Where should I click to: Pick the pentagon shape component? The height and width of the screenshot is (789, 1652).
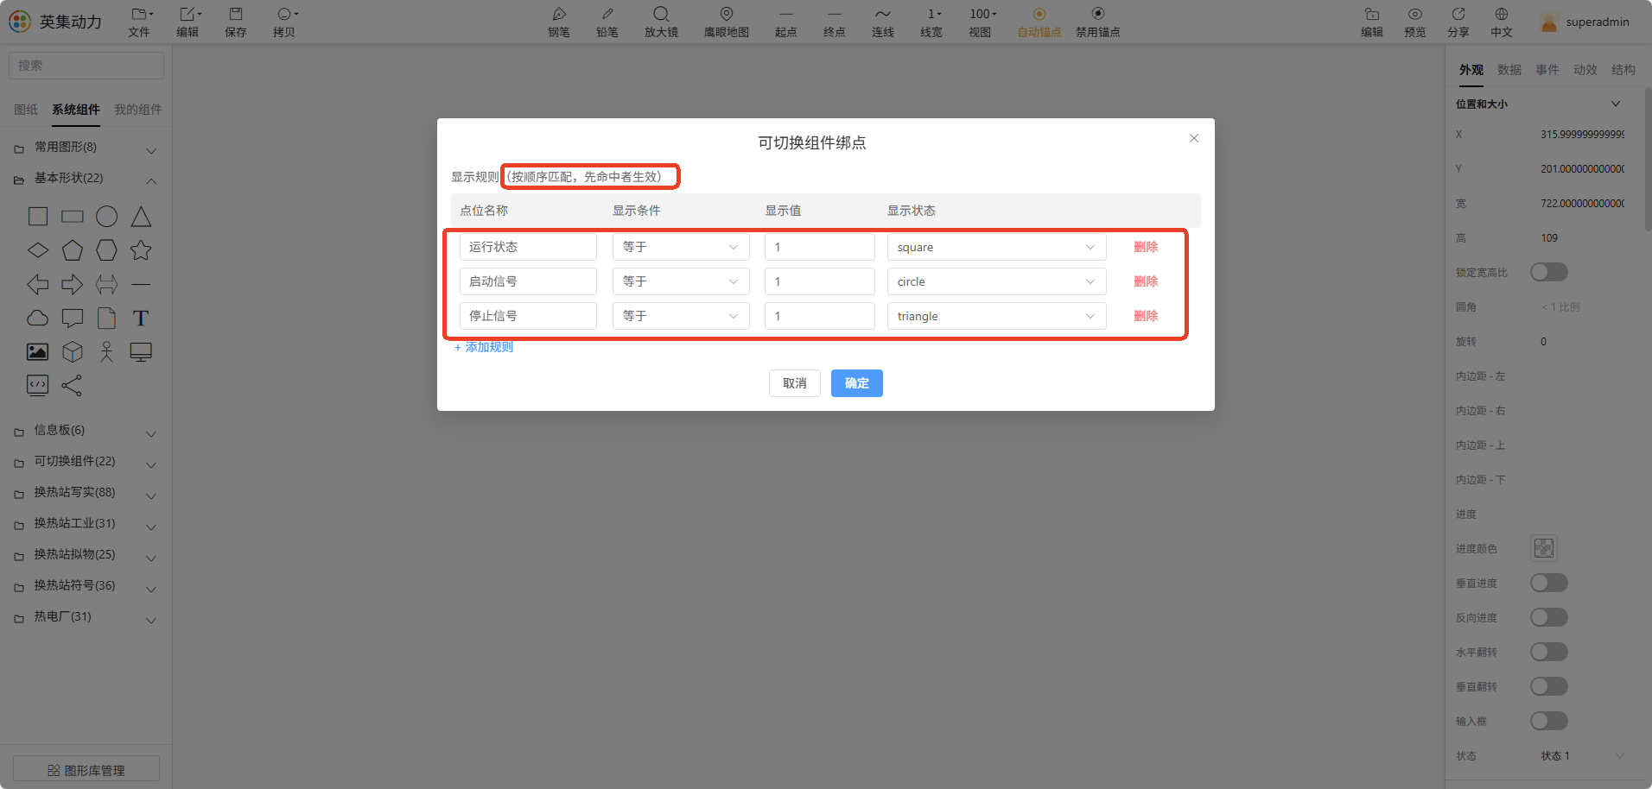pyautogui.click(x=73, y=250)
